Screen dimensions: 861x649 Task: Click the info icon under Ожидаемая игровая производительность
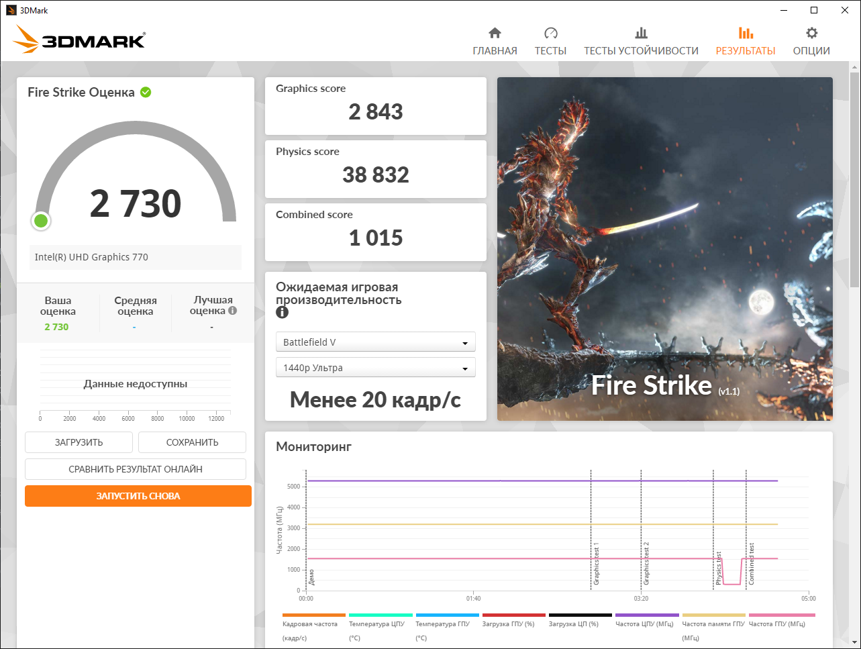(x=283, y=312)
